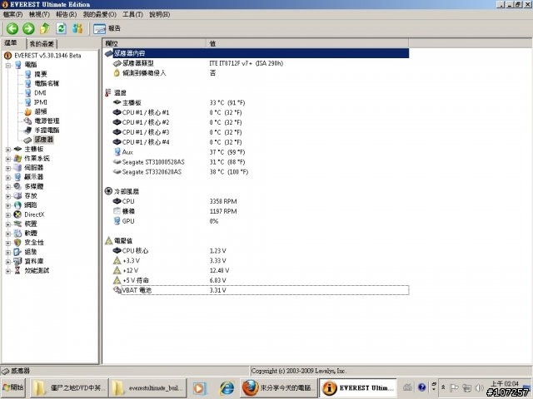Collapse the Computer tree node
The image size is (533, 399).
(x=8, y=65)
